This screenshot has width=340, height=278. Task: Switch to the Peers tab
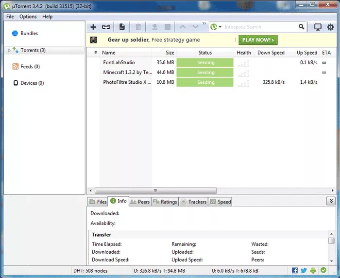tap(140, 202)
